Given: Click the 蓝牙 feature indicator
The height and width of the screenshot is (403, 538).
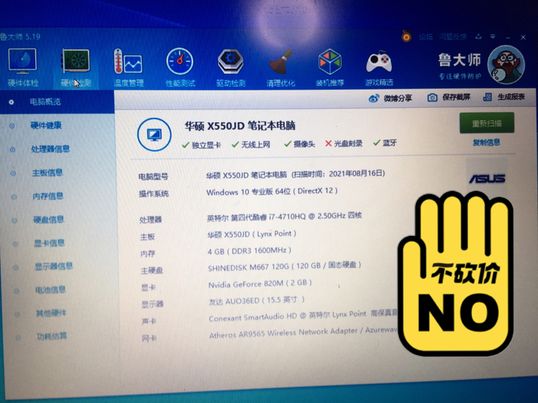Looking at the screenshot, I should (x=385, y=143).
